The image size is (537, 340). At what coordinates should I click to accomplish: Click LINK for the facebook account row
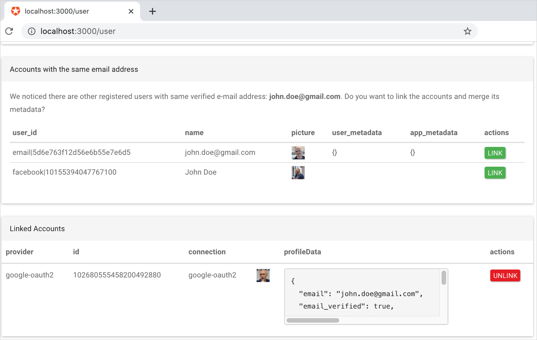[495, 172]
